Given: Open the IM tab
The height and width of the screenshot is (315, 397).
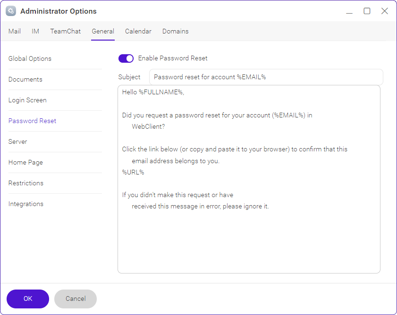Looking at the screenshot, I should click(x=35, y=31).
